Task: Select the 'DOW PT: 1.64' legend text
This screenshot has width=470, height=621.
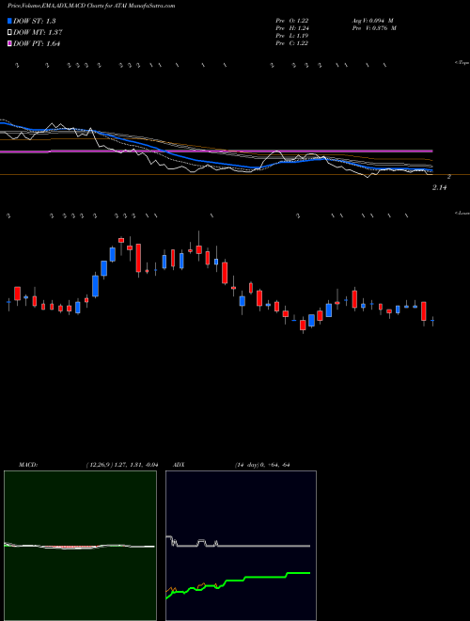Action: pos(37,43)
